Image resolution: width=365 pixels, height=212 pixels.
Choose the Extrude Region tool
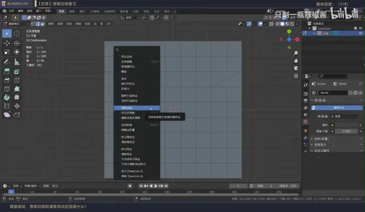pyautogui.click(x=7, y=72)
